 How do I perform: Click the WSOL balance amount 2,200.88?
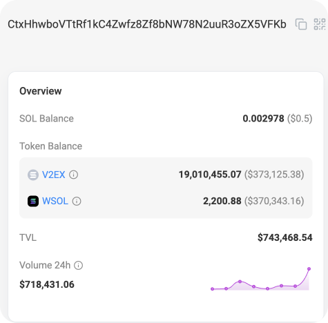222,201
